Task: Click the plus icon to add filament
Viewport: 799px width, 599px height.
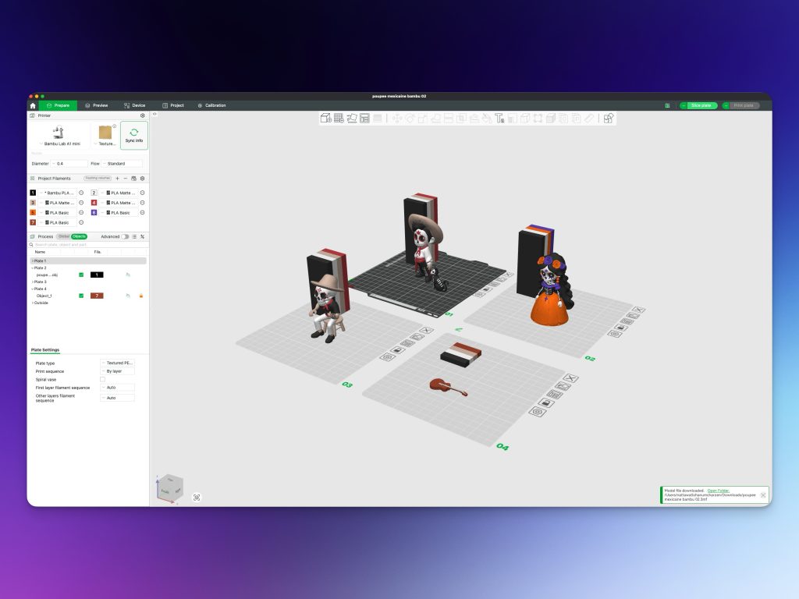Action: pos(117,179)
